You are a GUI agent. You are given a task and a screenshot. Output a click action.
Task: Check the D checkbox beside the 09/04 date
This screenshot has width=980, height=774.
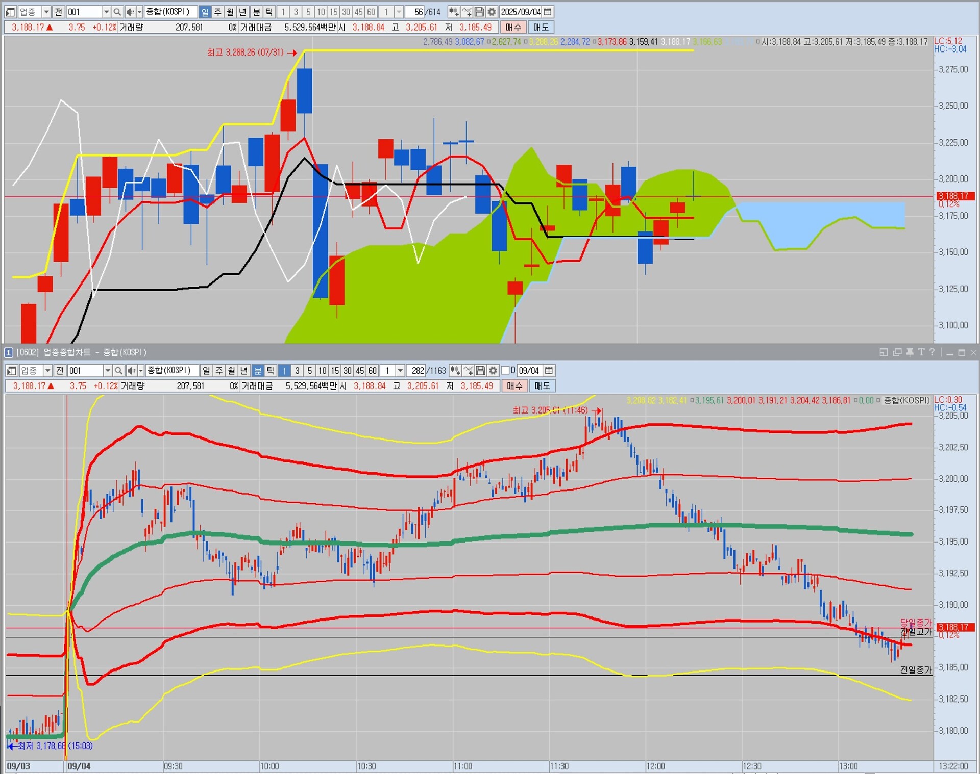click(505, 371)
